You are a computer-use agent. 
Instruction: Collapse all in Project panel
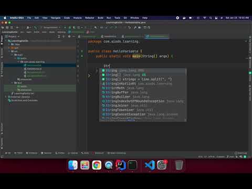64,36
